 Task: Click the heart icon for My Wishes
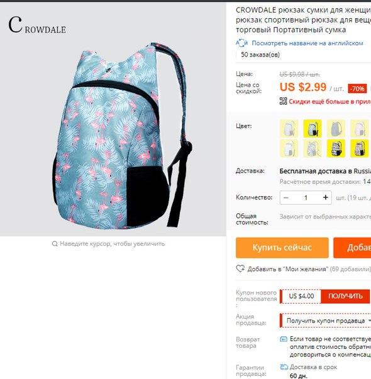tap(240, 269)
